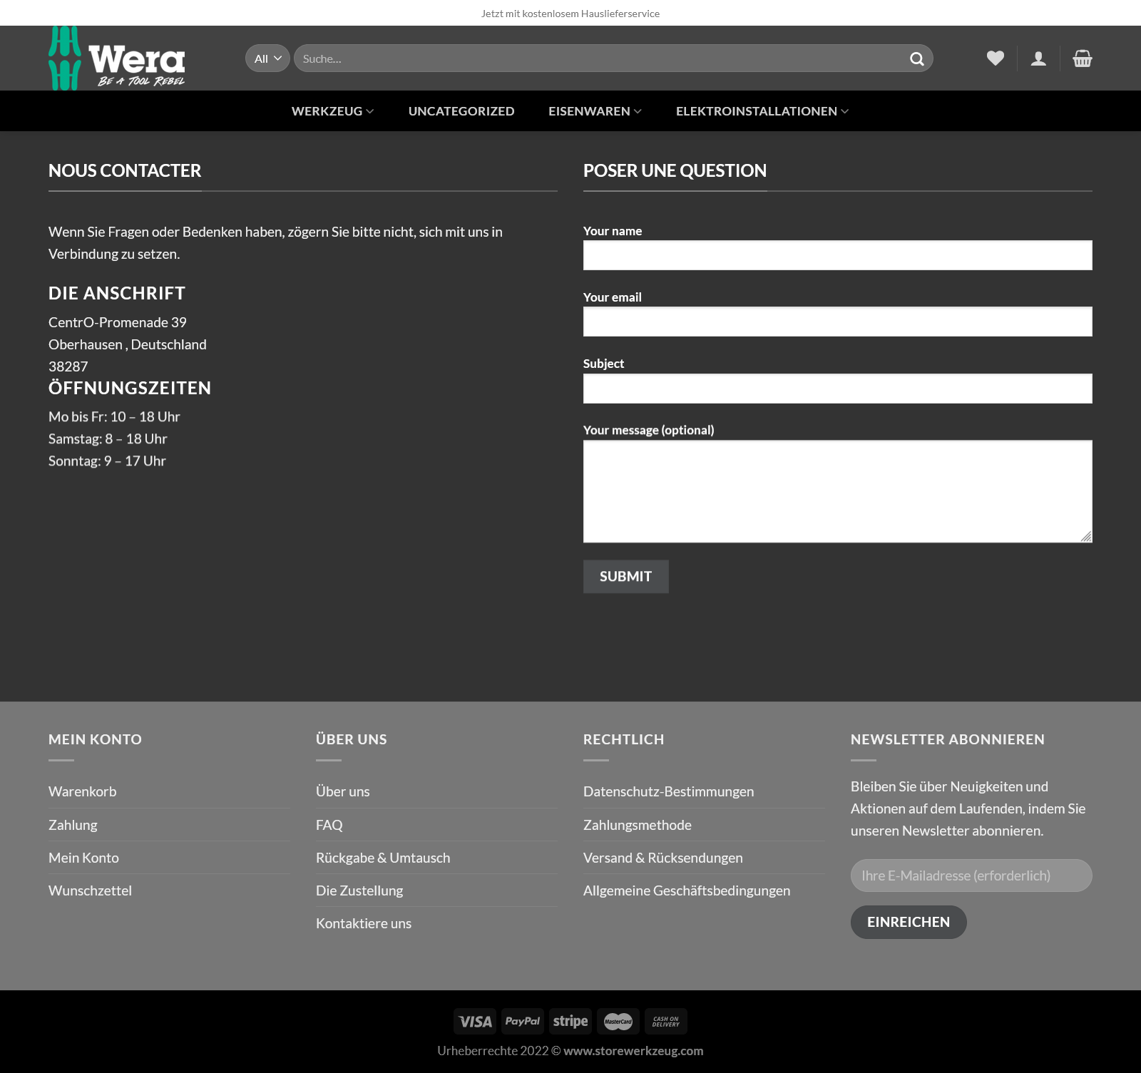The height and width of the screenshot is (1073, 1141).
Task: Open the account user icon
Action: click(1038, 58)
